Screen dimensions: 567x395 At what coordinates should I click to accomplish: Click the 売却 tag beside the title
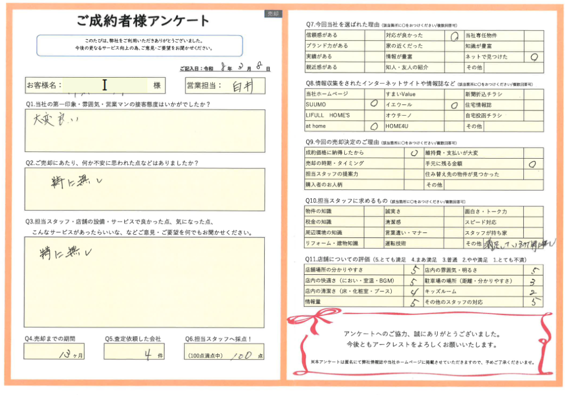tap(273, 14)
